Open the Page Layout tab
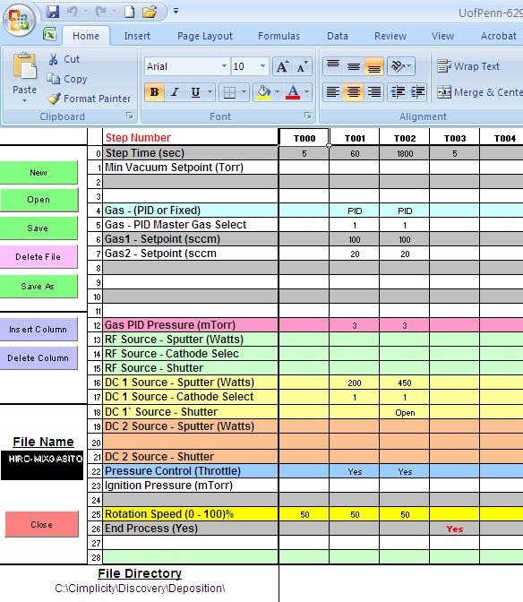Viewport: 523px width, 602px height. coord(205,36)
